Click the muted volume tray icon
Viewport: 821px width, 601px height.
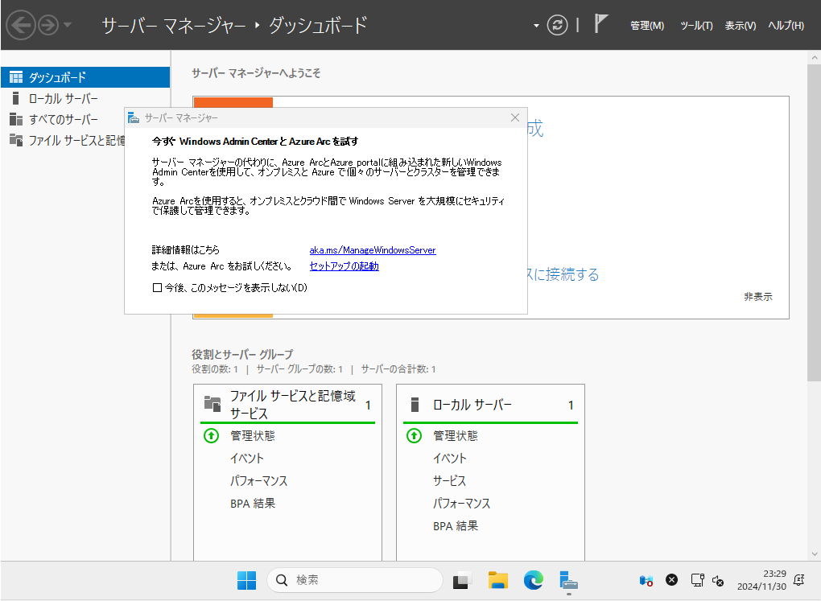(718, 580)
